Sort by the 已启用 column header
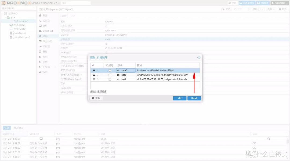This screenshot has width=290, height=161. pyautogui.click(x=110, y=66)
